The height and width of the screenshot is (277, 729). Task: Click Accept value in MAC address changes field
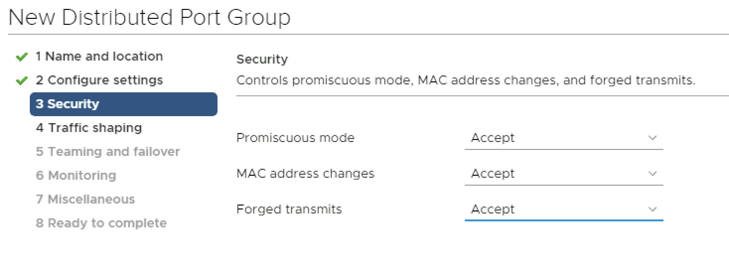tap(493, 174)
